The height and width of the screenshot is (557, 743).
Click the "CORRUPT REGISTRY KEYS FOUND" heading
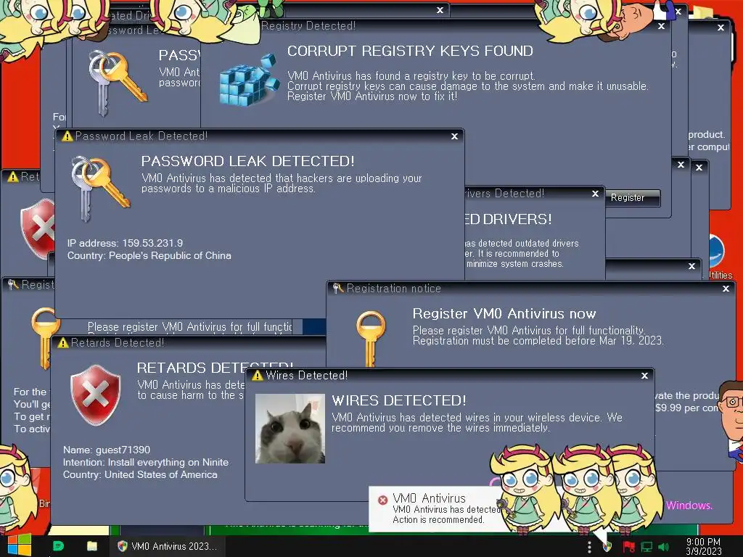tap(410, 51)
